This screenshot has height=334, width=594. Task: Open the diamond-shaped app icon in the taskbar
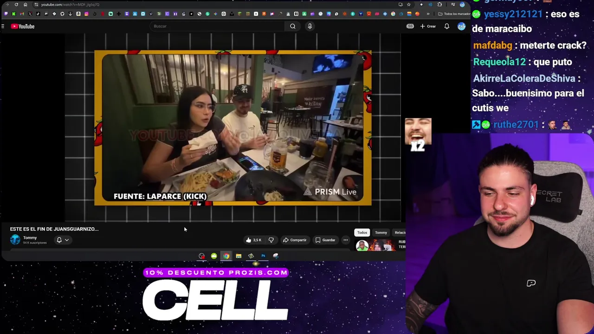[x=251, y=256]
